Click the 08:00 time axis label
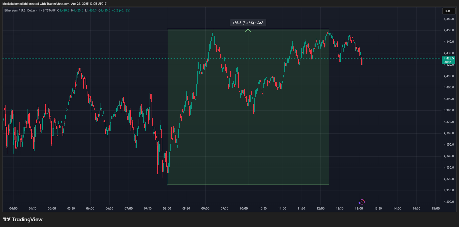The height and width of the screenshot is (227, 459). (x=167, y=209)
